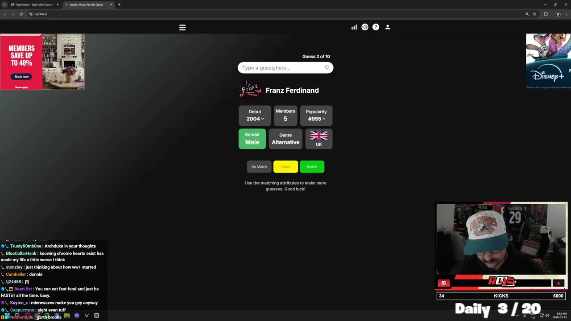Open the help question mark icon

pyautogui.click(x=376, y=27)
